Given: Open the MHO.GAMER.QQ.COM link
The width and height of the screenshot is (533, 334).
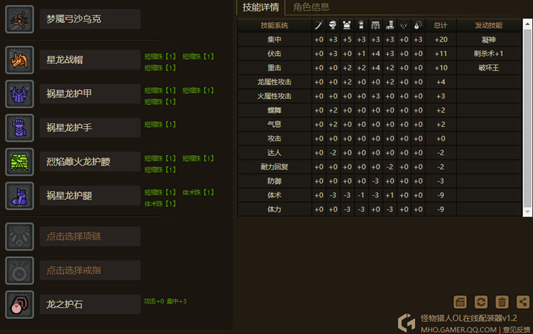Looking at the screenshot, I should click(458, 329).
